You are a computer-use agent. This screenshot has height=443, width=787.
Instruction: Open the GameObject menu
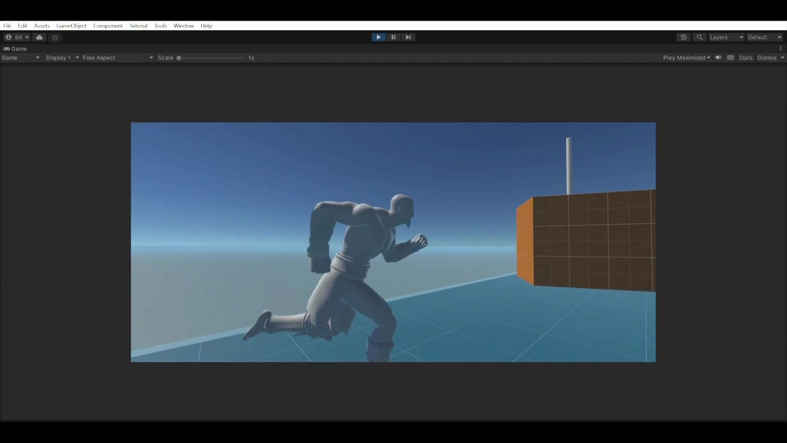(71, 25)
